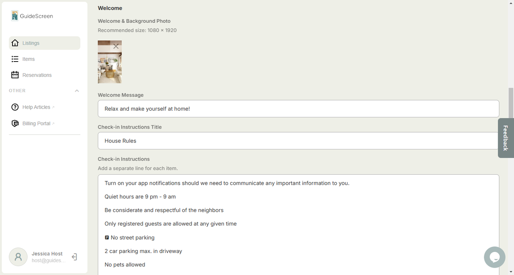514x275 pixels.
Task: Click the Listings house icon
Action: point(15,43)
